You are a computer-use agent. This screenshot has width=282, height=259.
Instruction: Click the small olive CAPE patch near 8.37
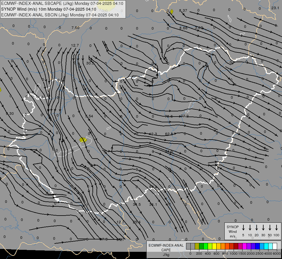(172, 12)
